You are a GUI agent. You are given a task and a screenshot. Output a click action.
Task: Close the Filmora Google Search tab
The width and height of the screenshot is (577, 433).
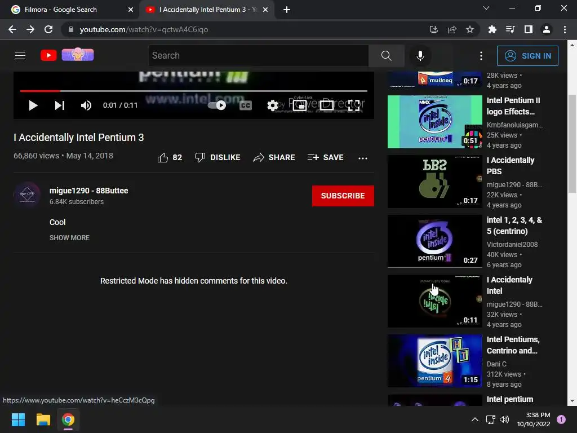pyautogui.click(x=131, y=10)
